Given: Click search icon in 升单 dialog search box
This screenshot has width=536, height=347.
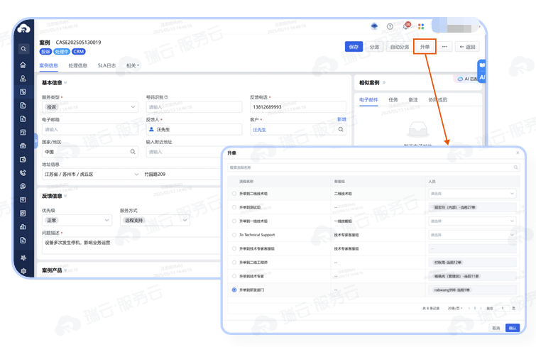Looking at the screenshot, I should (x=515, y=167).
